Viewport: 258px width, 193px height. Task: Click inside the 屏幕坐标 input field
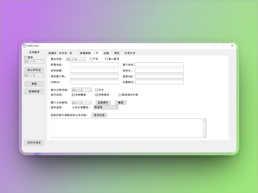tap(94, 65)
